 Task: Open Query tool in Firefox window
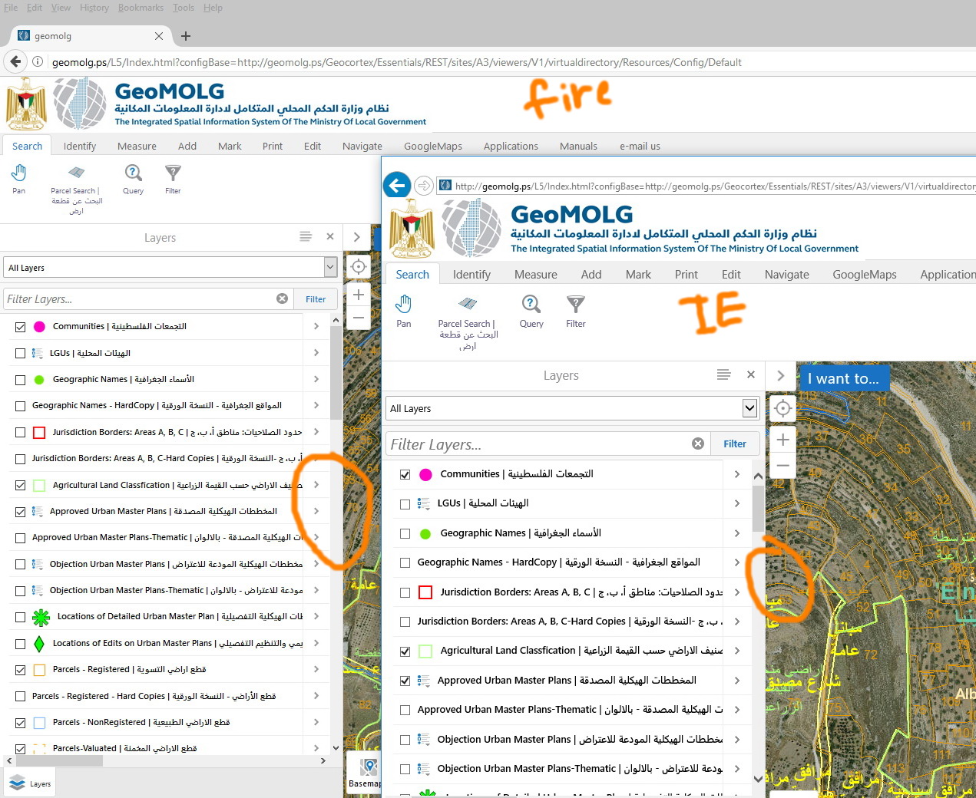click(134, 179)
